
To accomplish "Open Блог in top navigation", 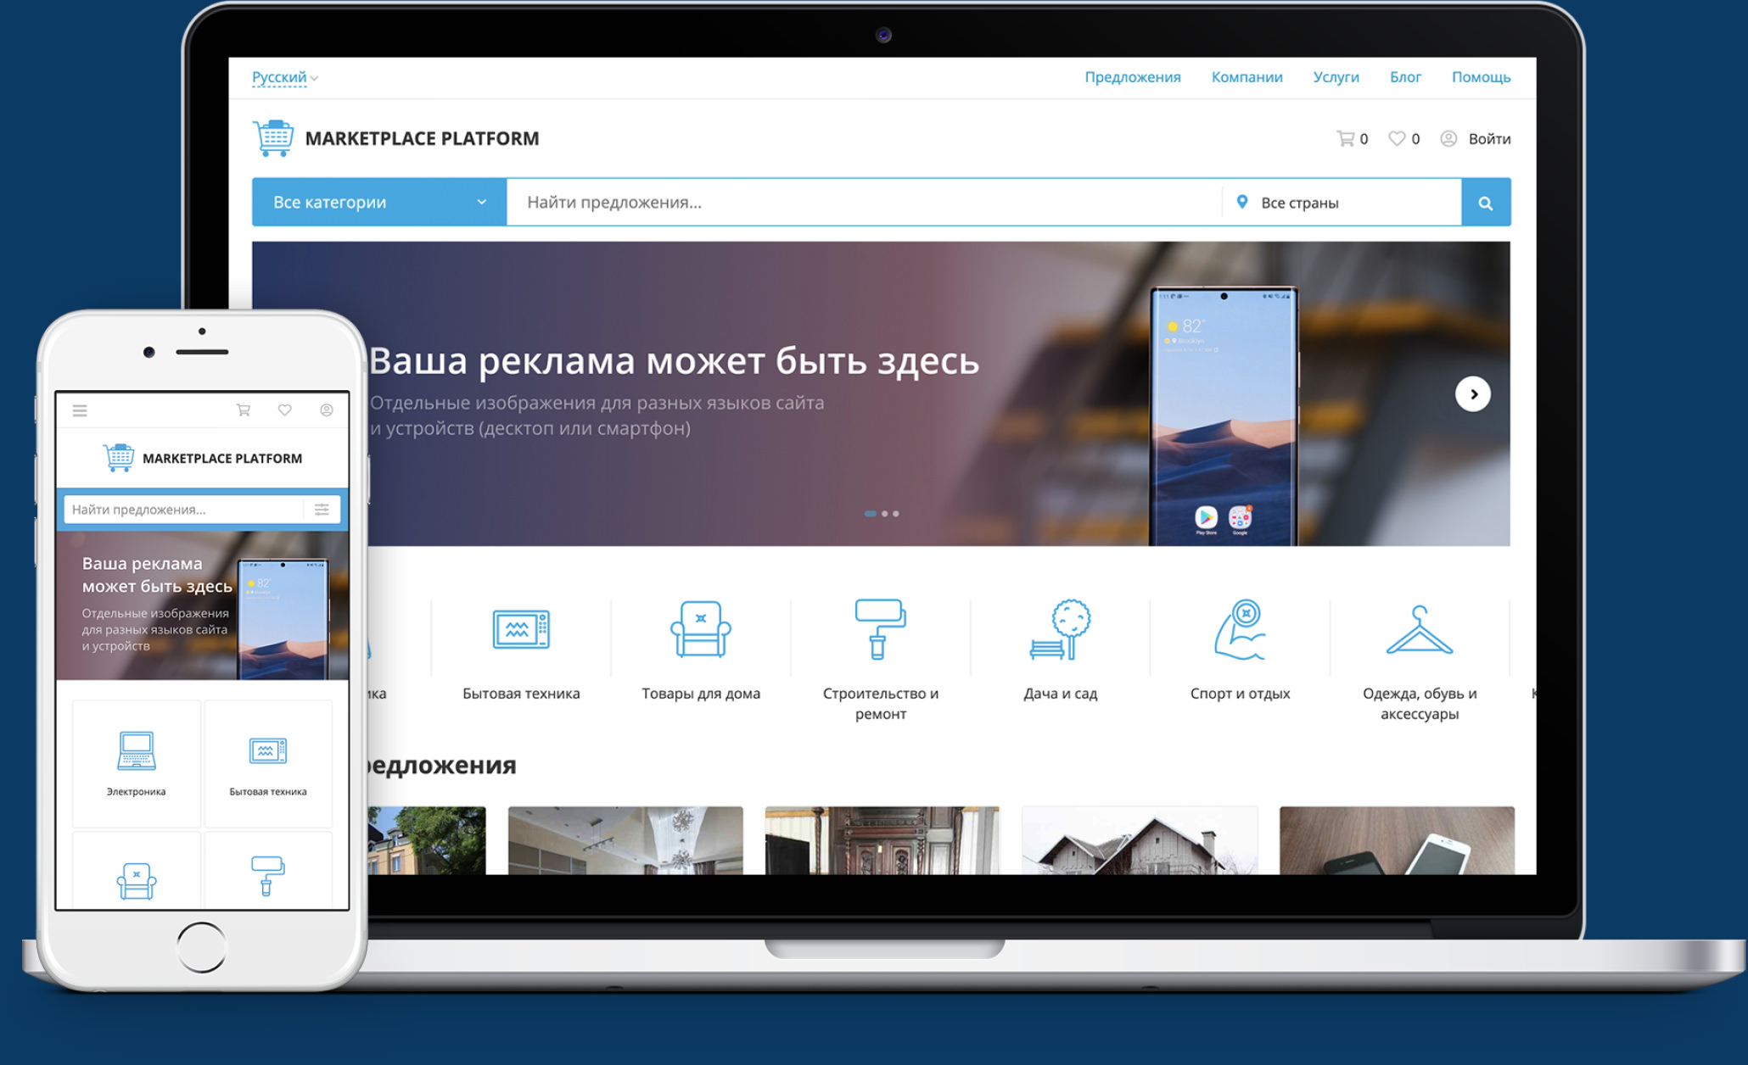I will [x=1405, y=77].
